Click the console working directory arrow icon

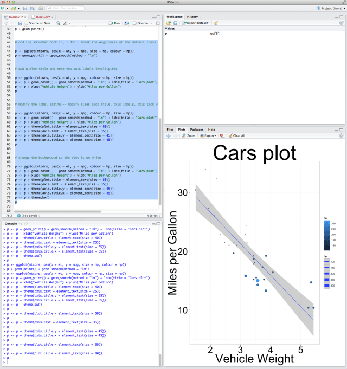(x=26, y=224)
